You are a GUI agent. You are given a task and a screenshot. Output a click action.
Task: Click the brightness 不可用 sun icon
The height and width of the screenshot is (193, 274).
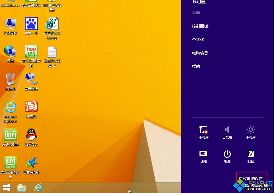point(250,132)
